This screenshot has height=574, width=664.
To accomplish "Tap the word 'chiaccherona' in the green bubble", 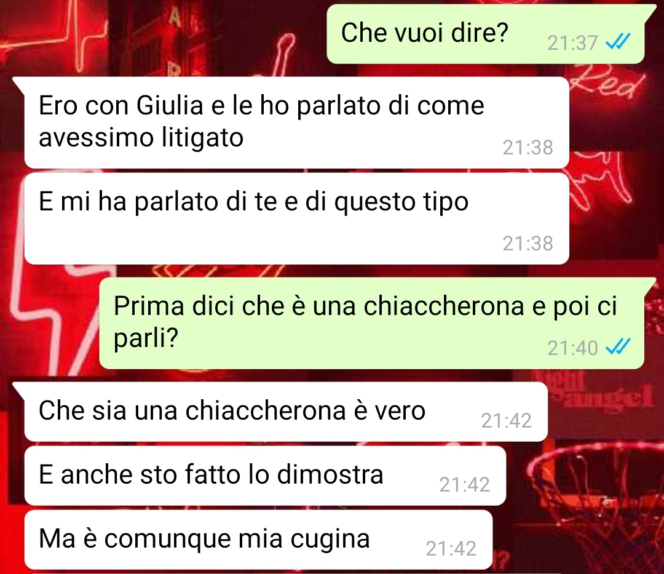I will (x=444, y=306).
